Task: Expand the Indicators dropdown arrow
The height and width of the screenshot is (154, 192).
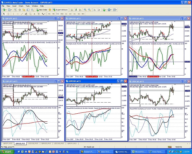Action: [x=106, y=10]
